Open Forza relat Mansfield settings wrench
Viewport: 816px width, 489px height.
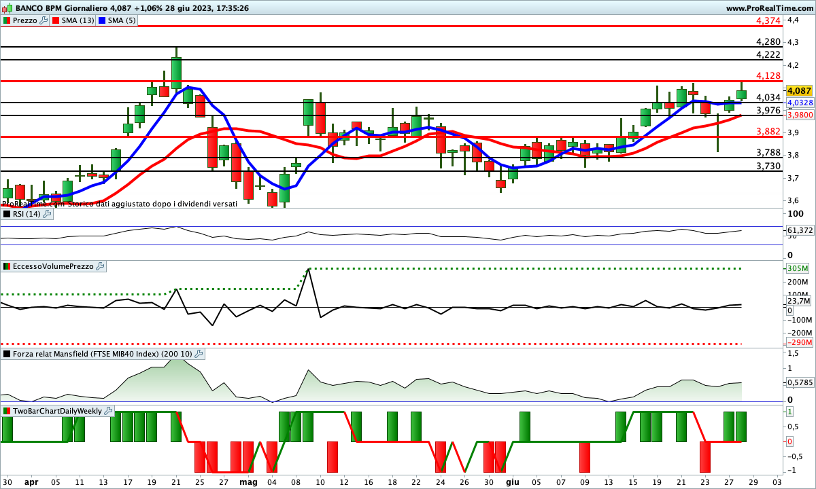[199, 354]
